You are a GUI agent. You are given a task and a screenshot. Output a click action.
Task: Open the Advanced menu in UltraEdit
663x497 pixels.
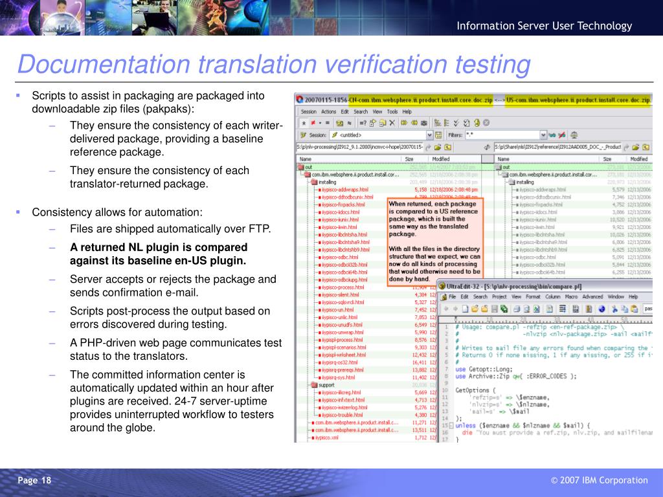click(592, 296)
